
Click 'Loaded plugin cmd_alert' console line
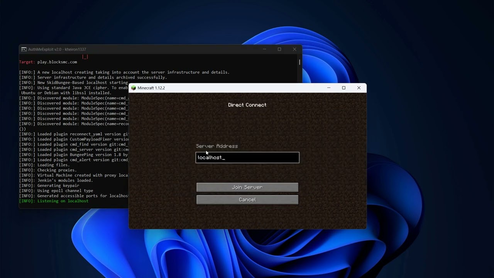coord(74,160)
